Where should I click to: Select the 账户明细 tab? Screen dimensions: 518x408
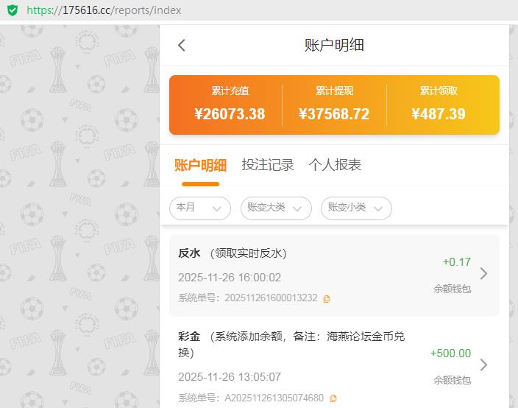pos(200,165)
